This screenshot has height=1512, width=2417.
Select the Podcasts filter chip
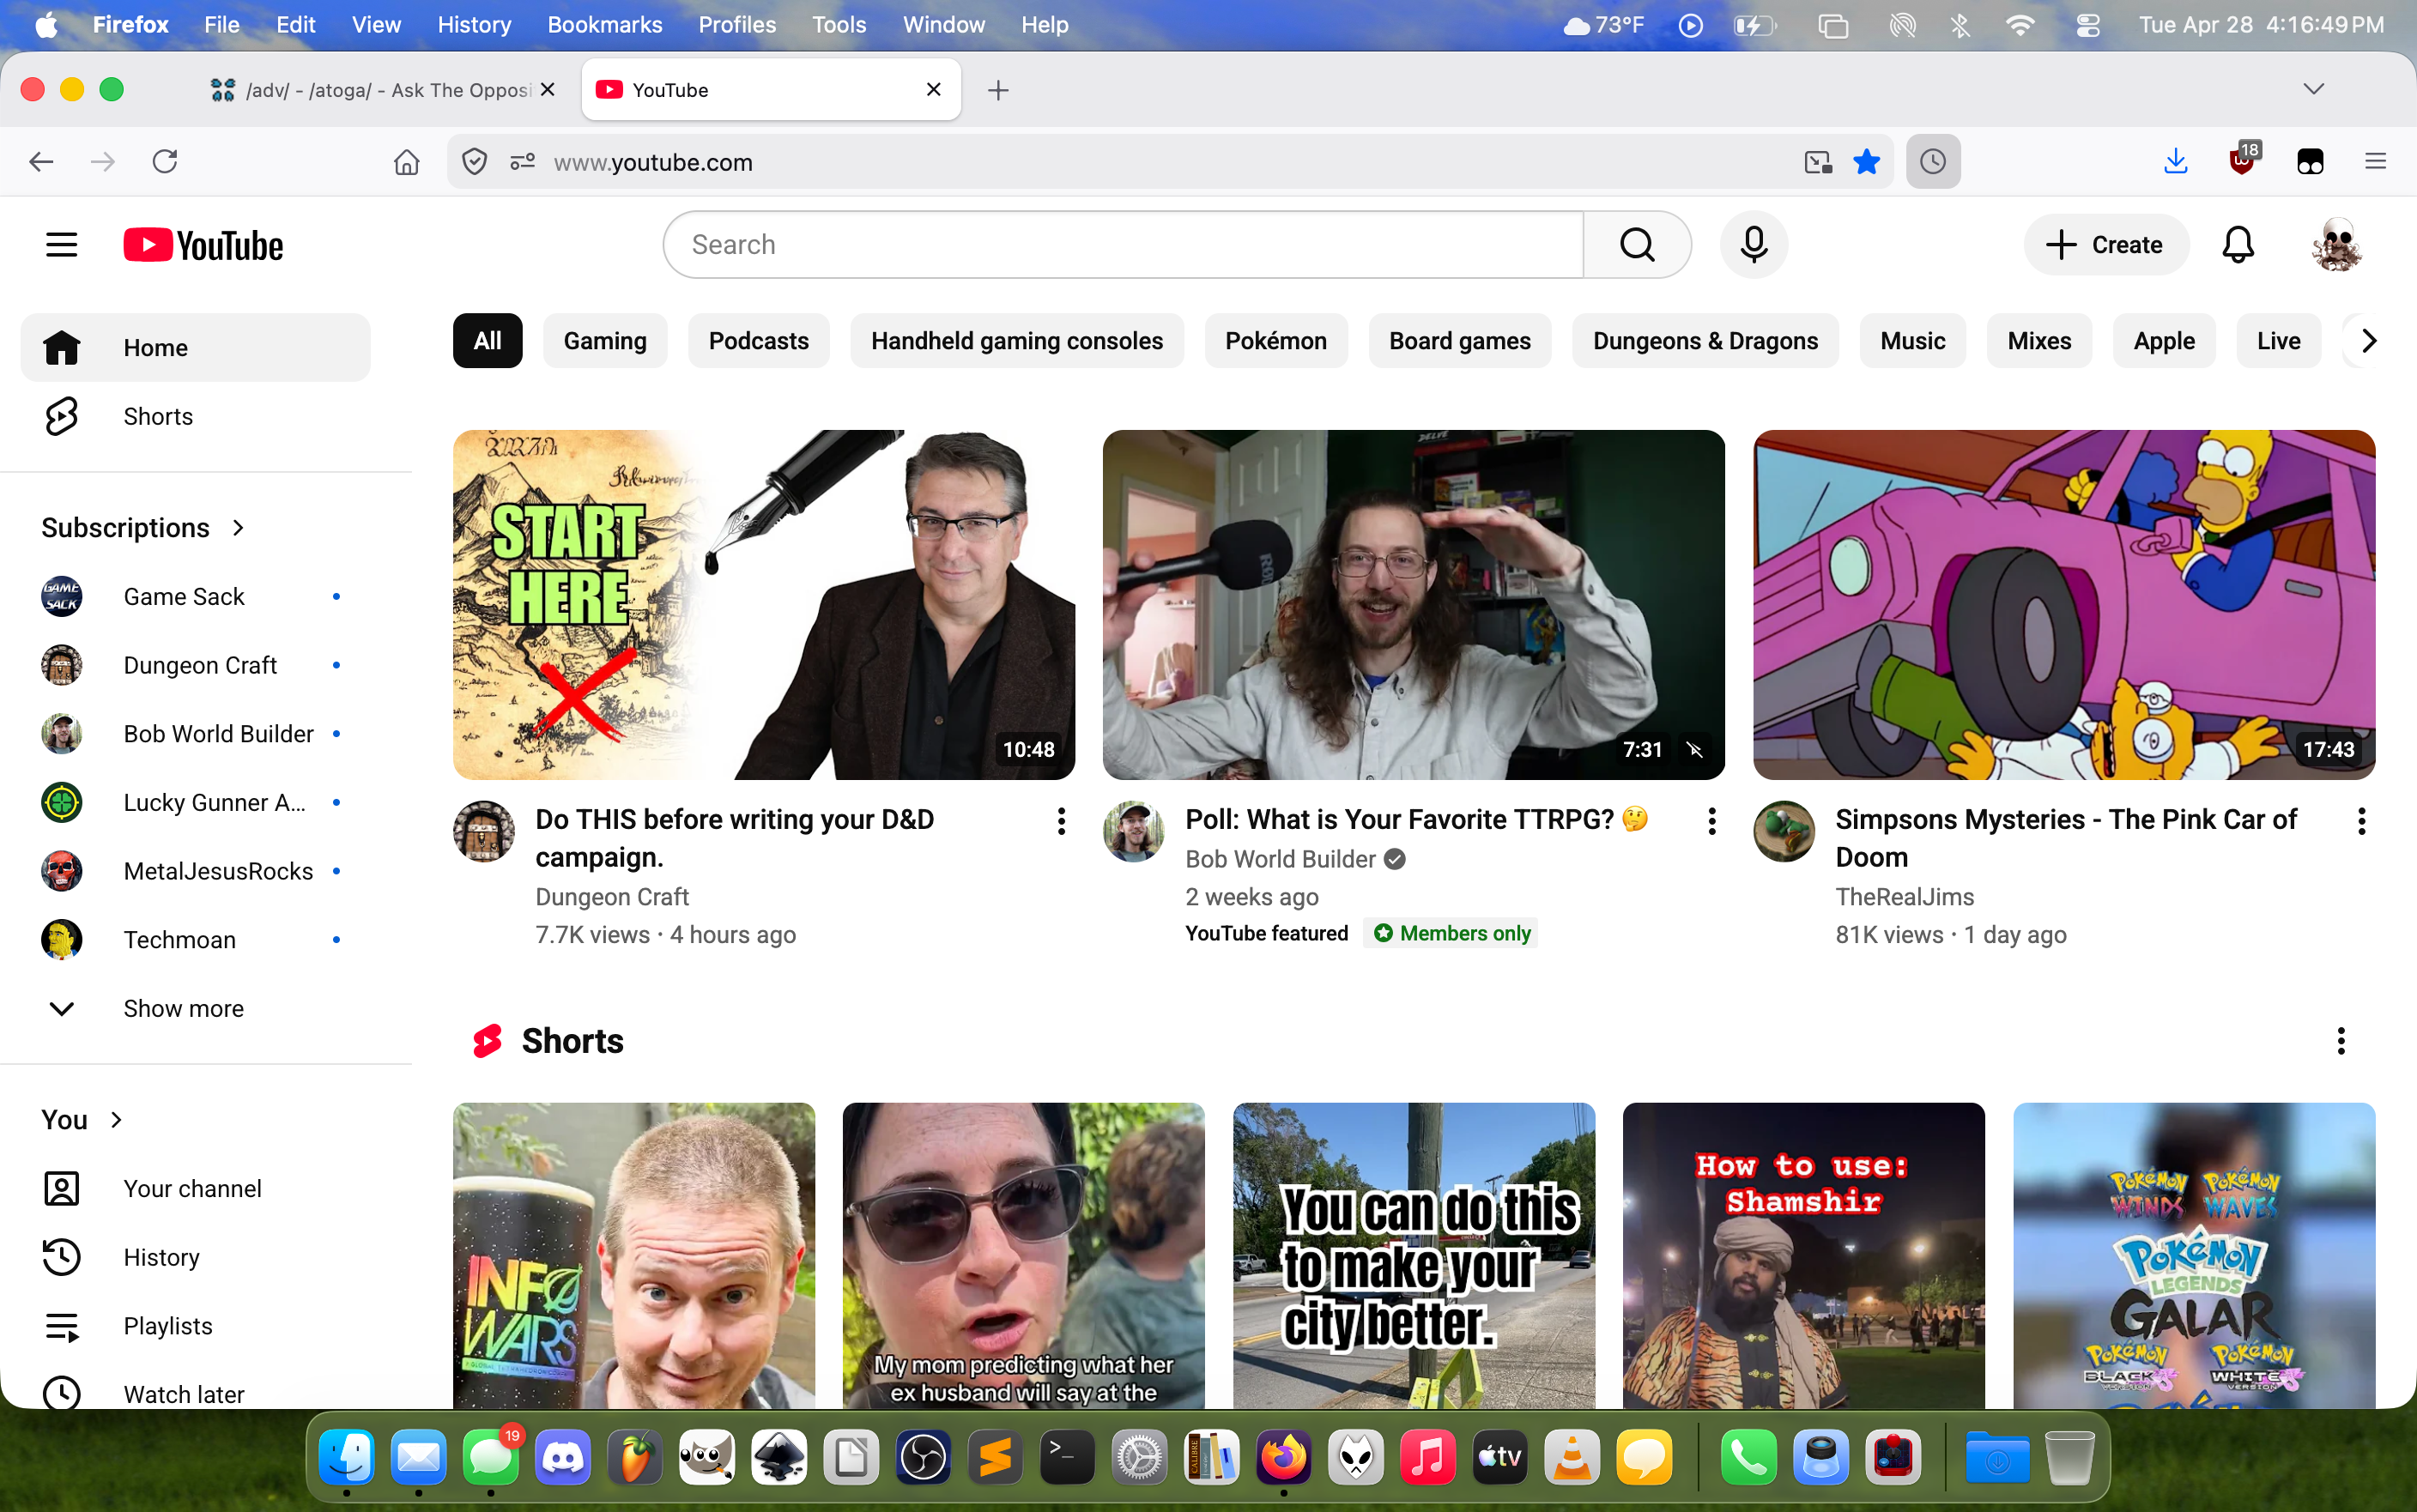758,341
